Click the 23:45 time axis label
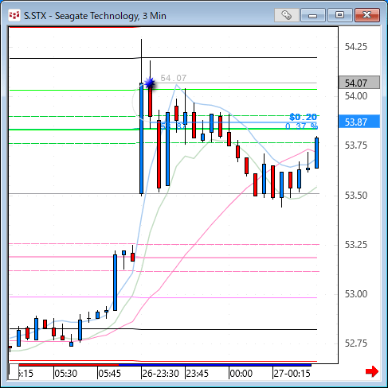The image size is (388, 388). tap(197, 374)
